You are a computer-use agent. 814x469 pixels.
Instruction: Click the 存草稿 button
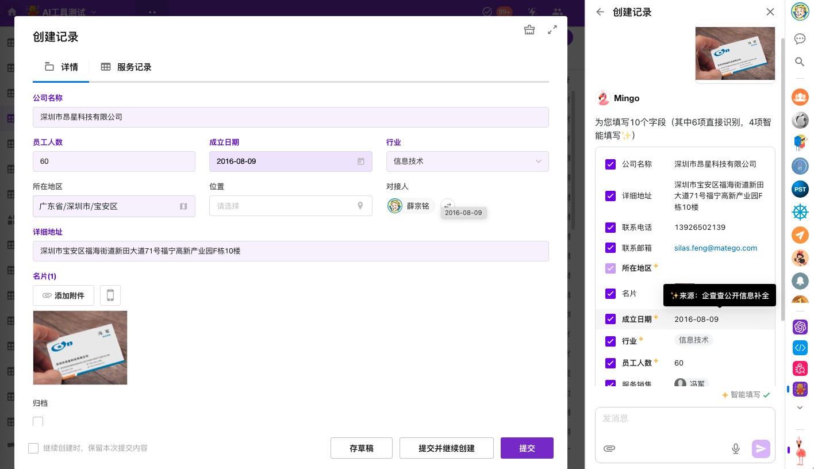[x=361, y=448]
